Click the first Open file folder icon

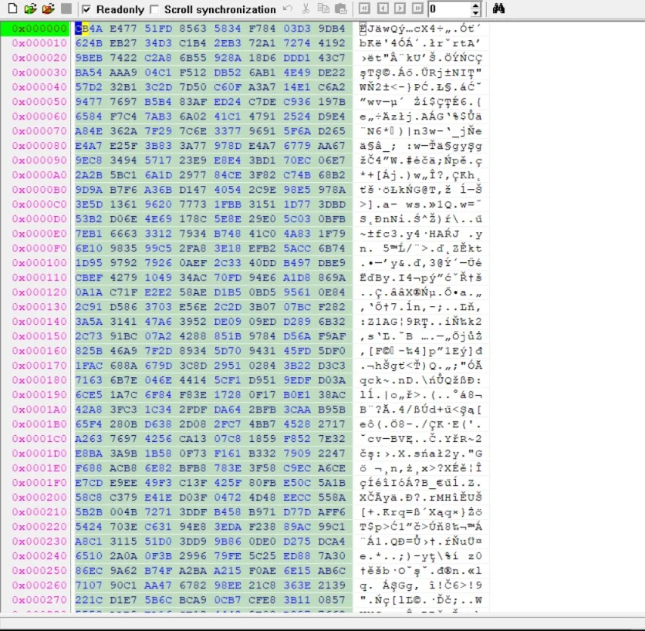(x=30, y=9)
